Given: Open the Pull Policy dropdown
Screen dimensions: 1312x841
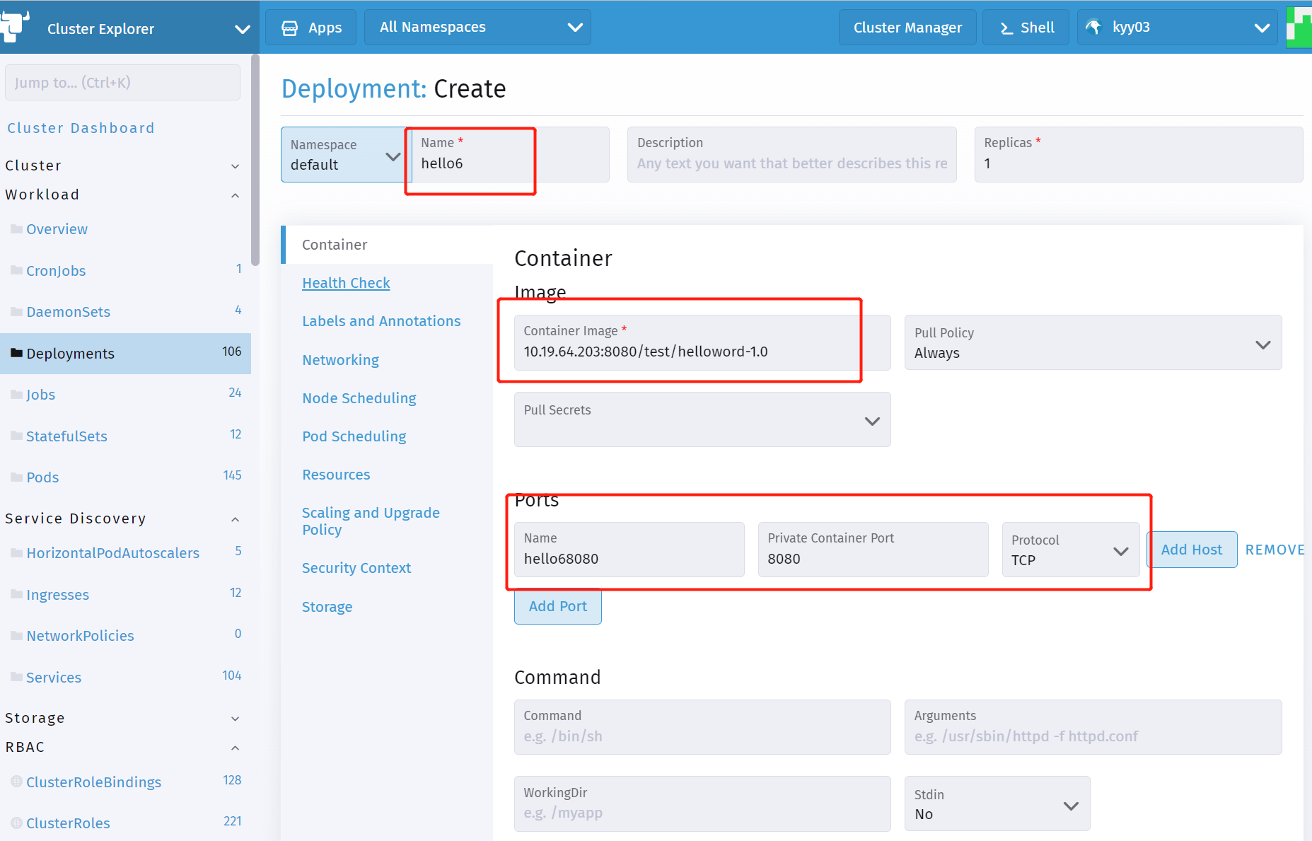Looking at the screenshot, I should tap(1093, 342).
